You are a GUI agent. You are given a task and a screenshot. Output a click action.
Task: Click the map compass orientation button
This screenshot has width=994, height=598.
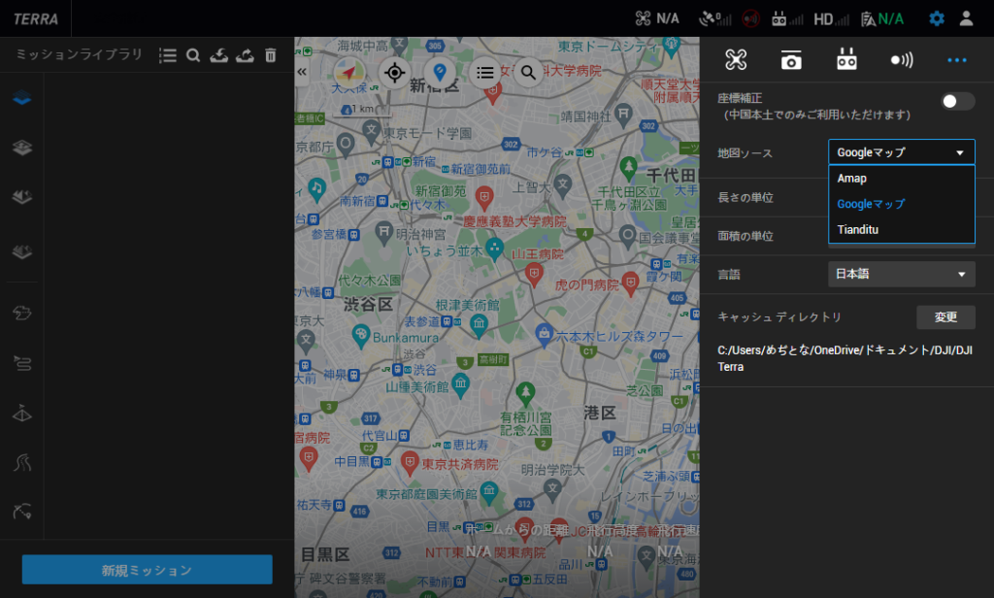click(x=348, y=73)
